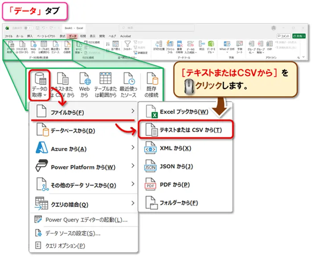Switch to the 表示 tab
This screenshot has height=257, width=312.
click(x=93, y=36)
